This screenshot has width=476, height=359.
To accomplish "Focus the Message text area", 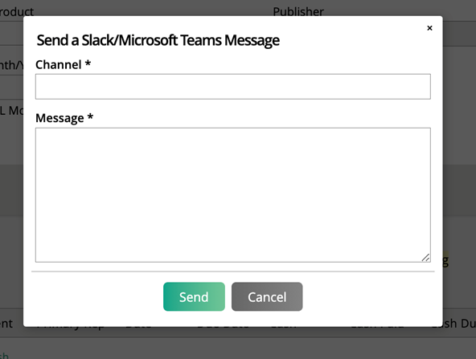I will click(233, 194).
